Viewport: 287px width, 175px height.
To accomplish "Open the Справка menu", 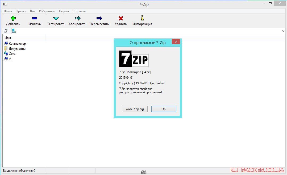I will (80, 11).
